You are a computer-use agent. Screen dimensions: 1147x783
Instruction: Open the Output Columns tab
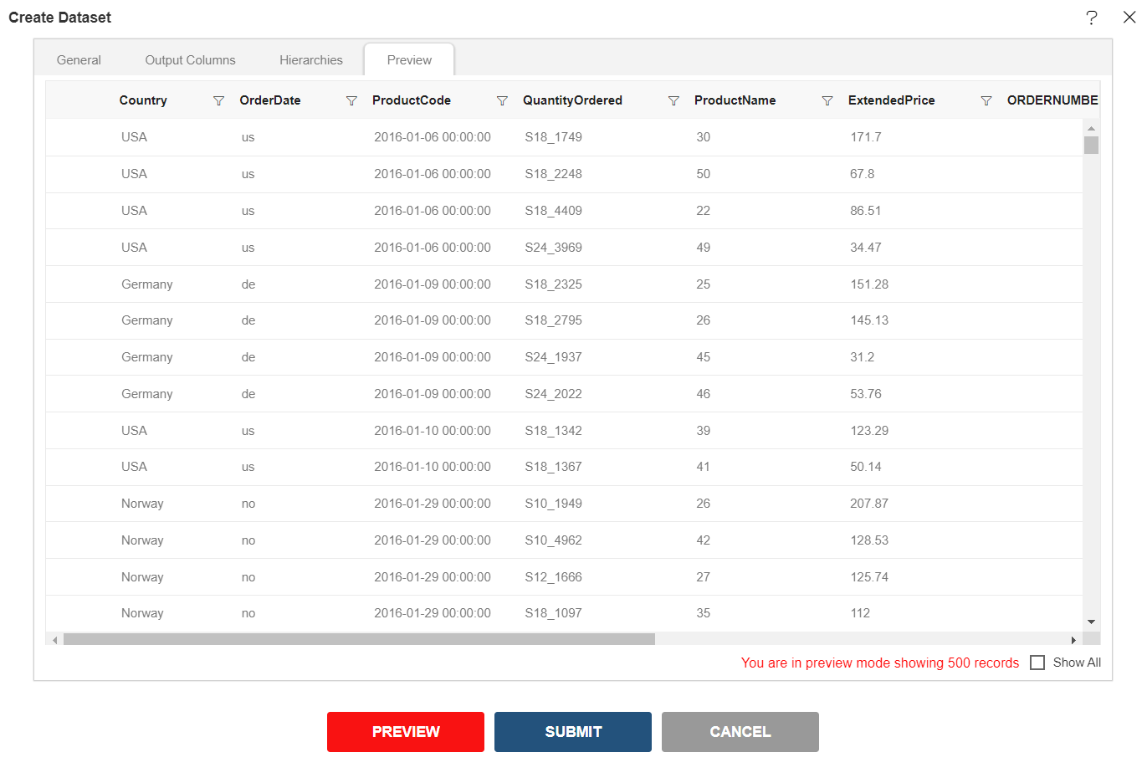(x=191, y=60)
